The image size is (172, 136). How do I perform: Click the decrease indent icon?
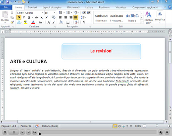[x=84, y=12]
